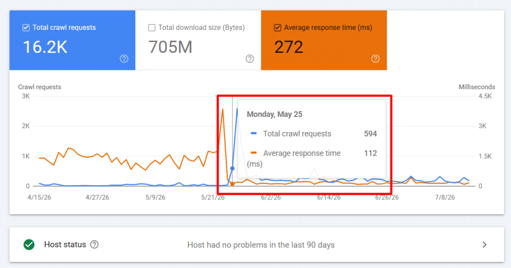Select the 272 response time value
The height and width of the screenshot is (268, 511).
click(289, 47)
